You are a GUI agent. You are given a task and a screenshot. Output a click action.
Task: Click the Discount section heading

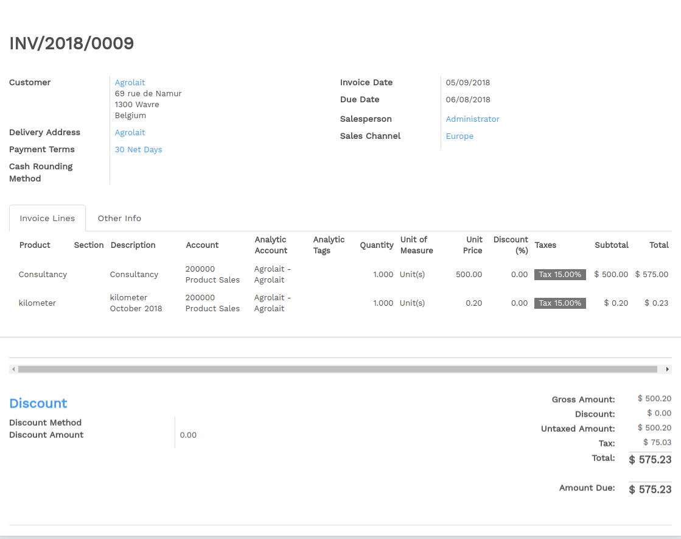coord(38,403)
